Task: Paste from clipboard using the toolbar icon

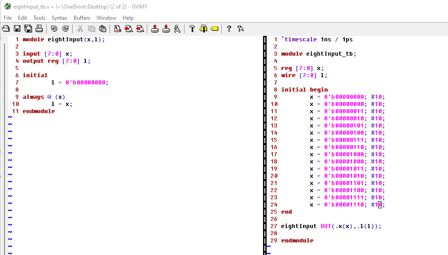Action: point(102,29)
